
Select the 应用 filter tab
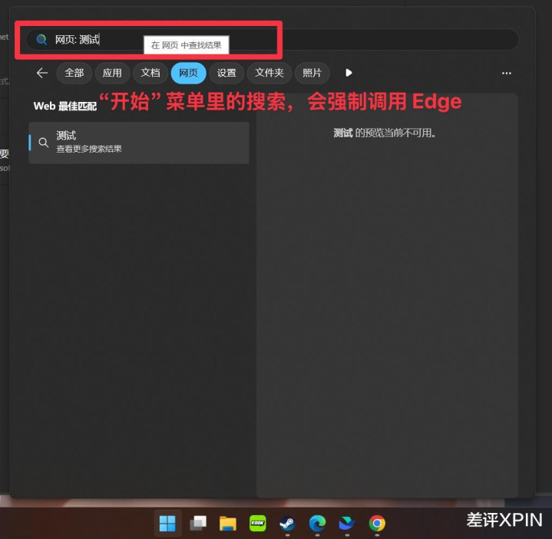pyautogui.click(x=112, y=73)
